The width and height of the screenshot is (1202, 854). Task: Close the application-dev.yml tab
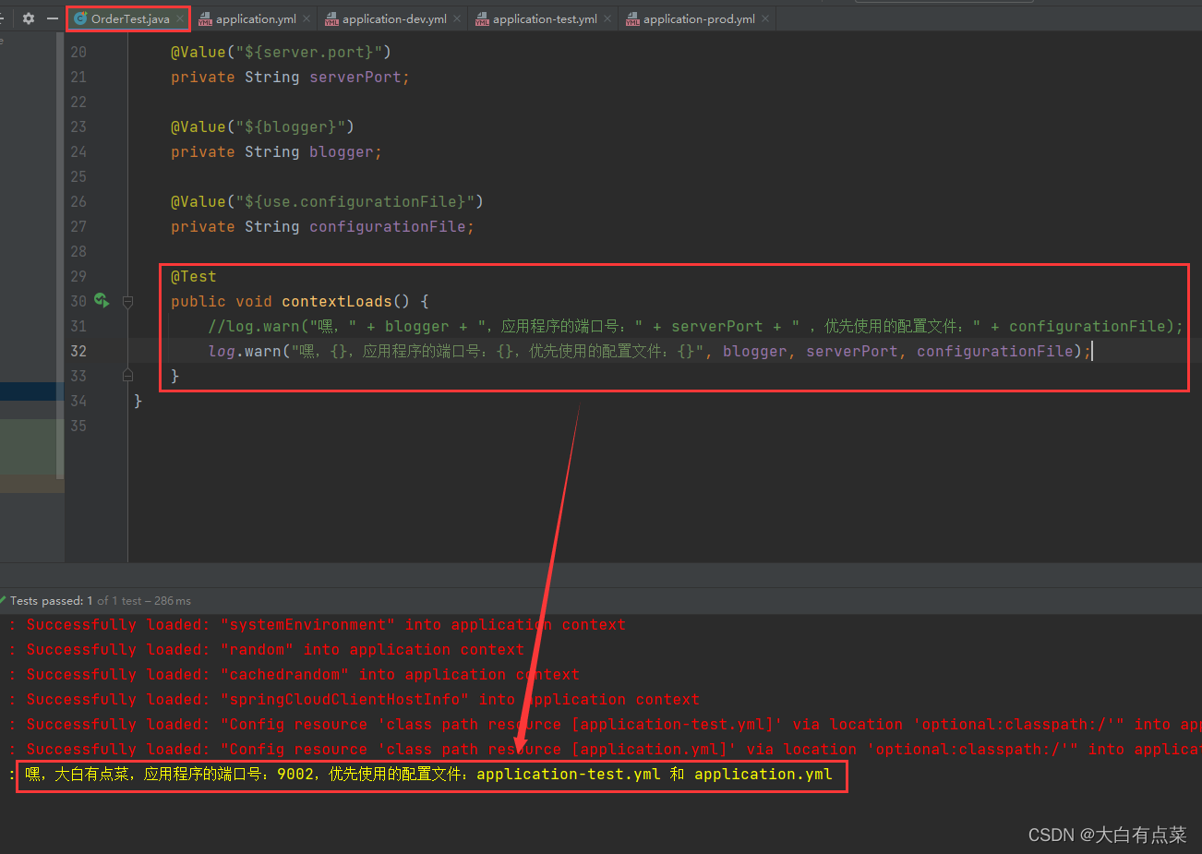point(457,18)
